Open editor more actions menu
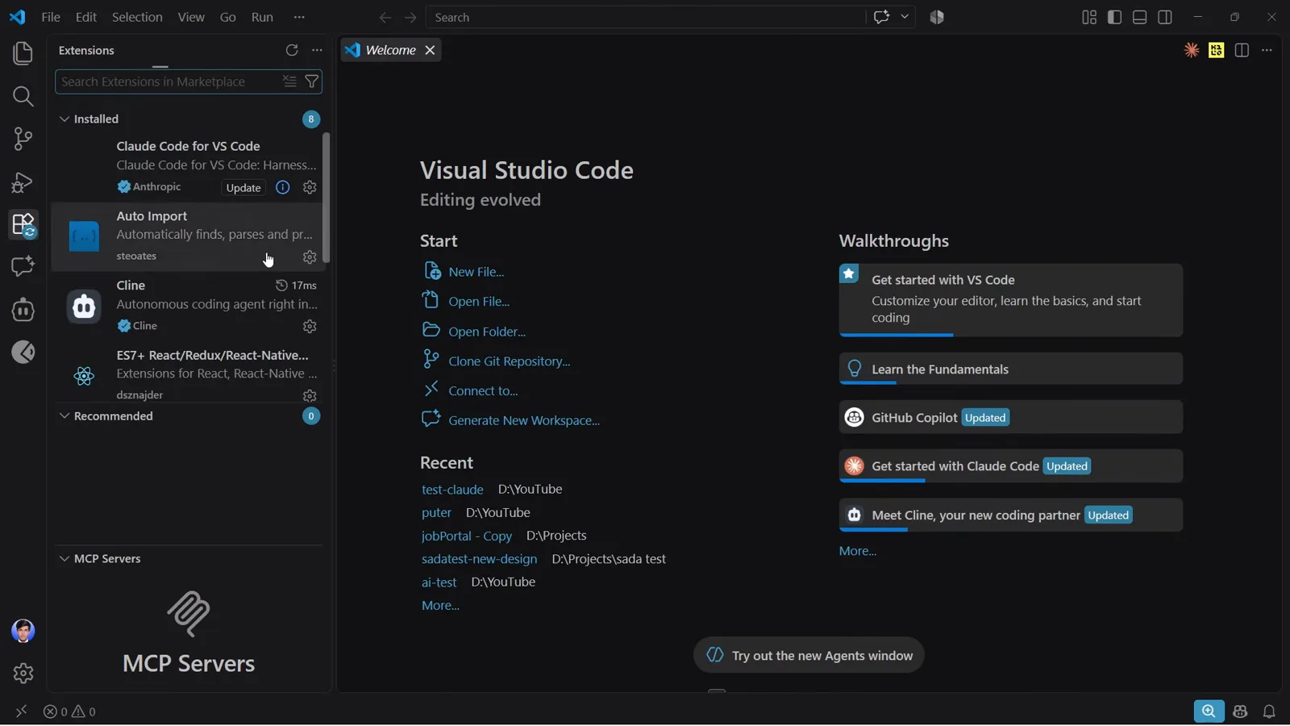 pos(1267,50)
